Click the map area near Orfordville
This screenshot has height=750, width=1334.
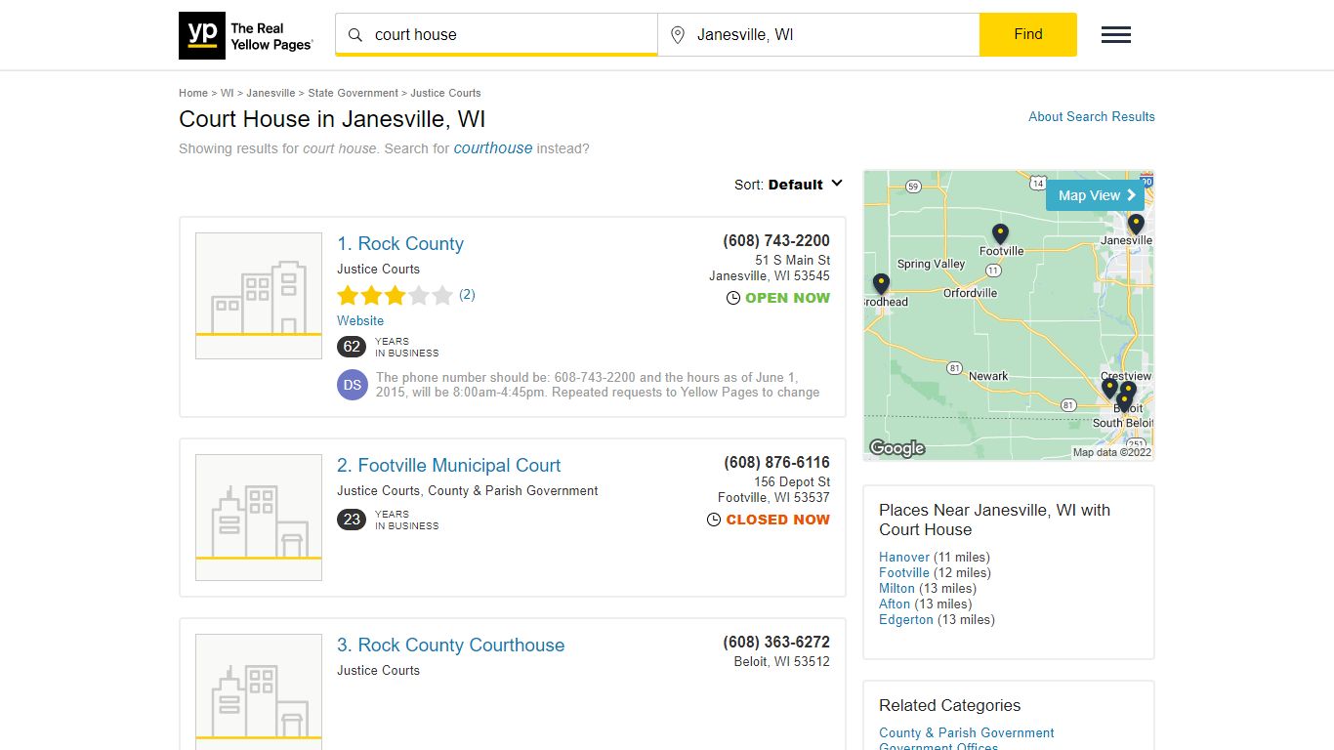(970, 293)
